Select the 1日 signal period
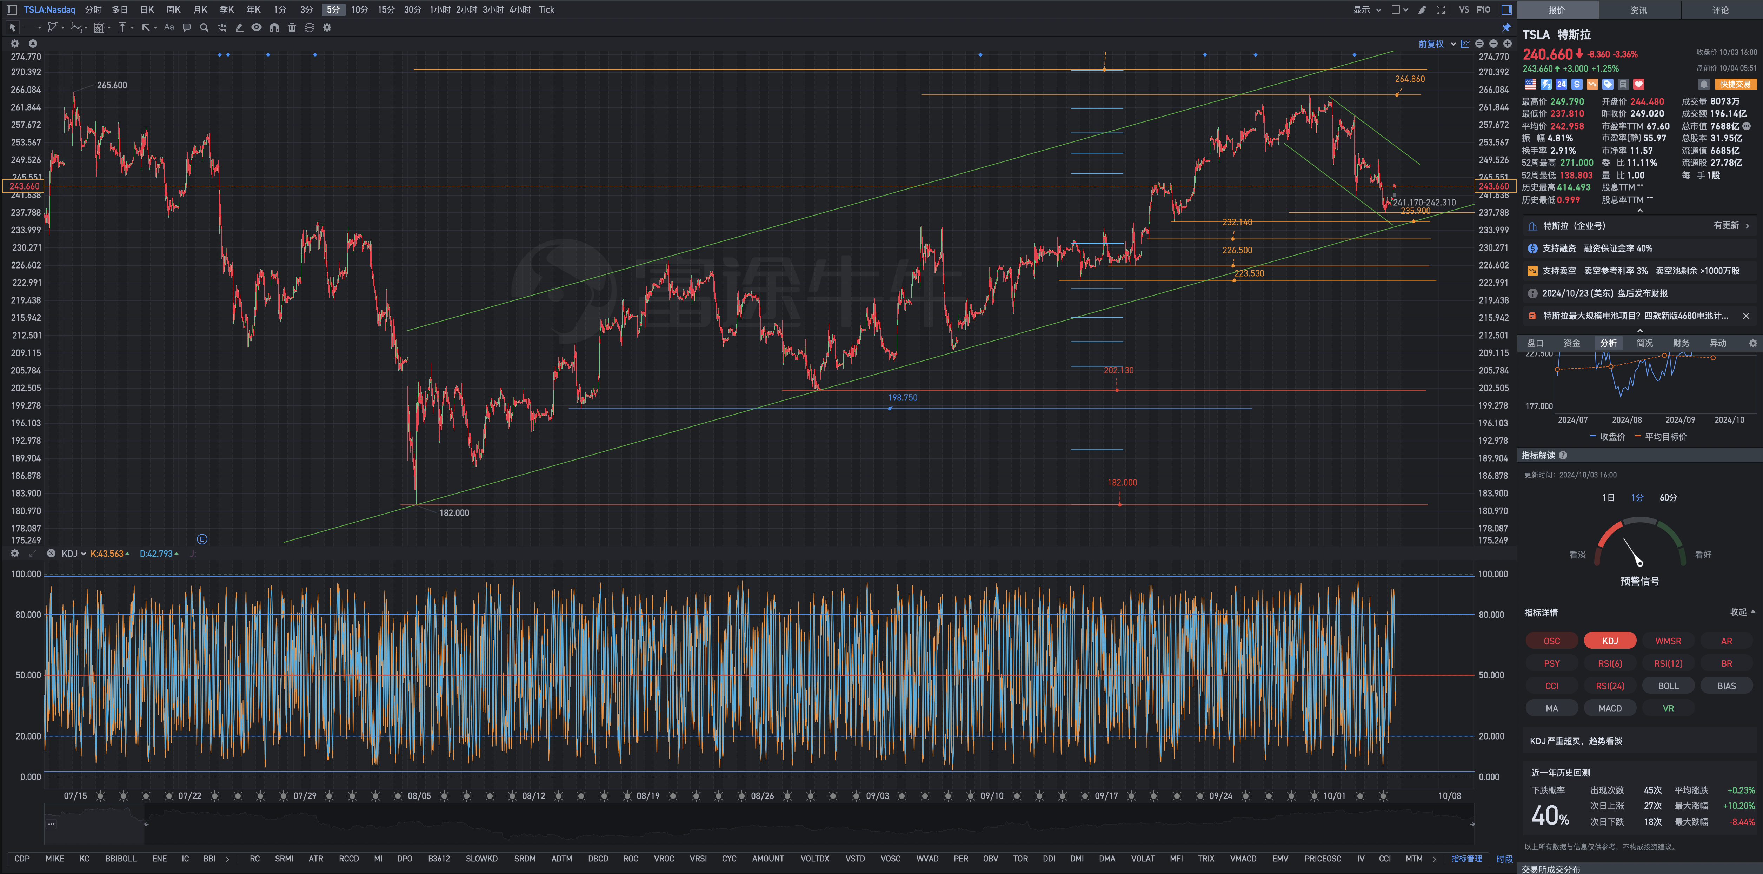The width and height of the screenshot is (1763, 874). (1608, 497)
